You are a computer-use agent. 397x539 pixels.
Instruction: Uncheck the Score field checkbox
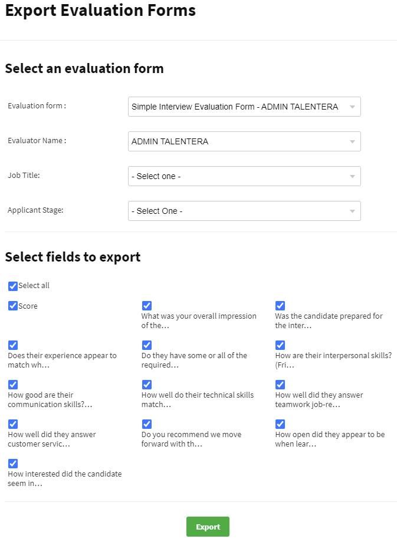13,306
